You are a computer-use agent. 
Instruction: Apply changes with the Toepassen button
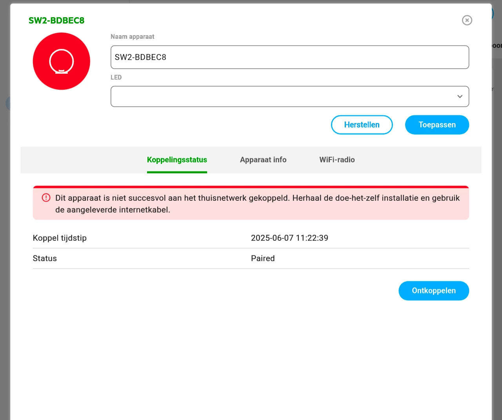coord(437,125)
